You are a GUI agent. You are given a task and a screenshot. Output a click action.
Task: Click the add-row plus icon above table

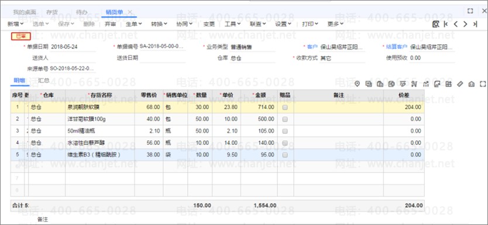point(369,84)
